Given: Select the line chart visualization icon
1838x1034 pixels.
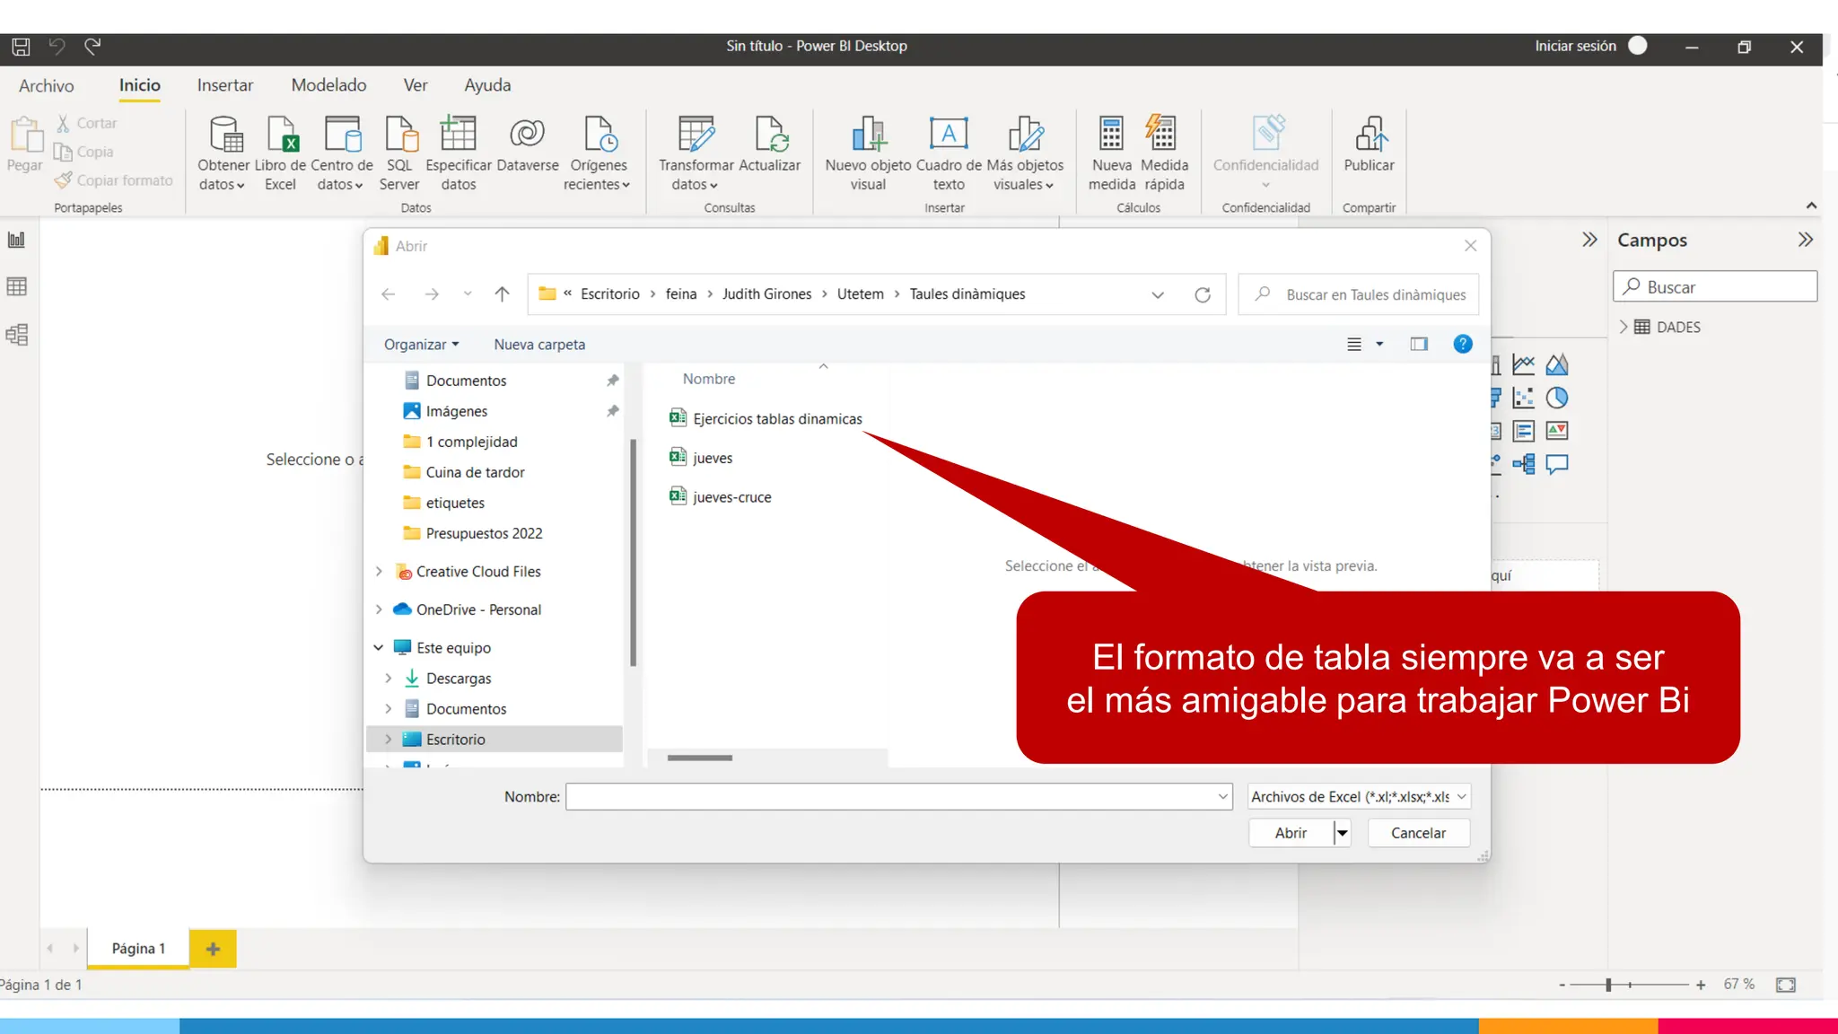Looking at the screenshot, I should [1524, 364].
